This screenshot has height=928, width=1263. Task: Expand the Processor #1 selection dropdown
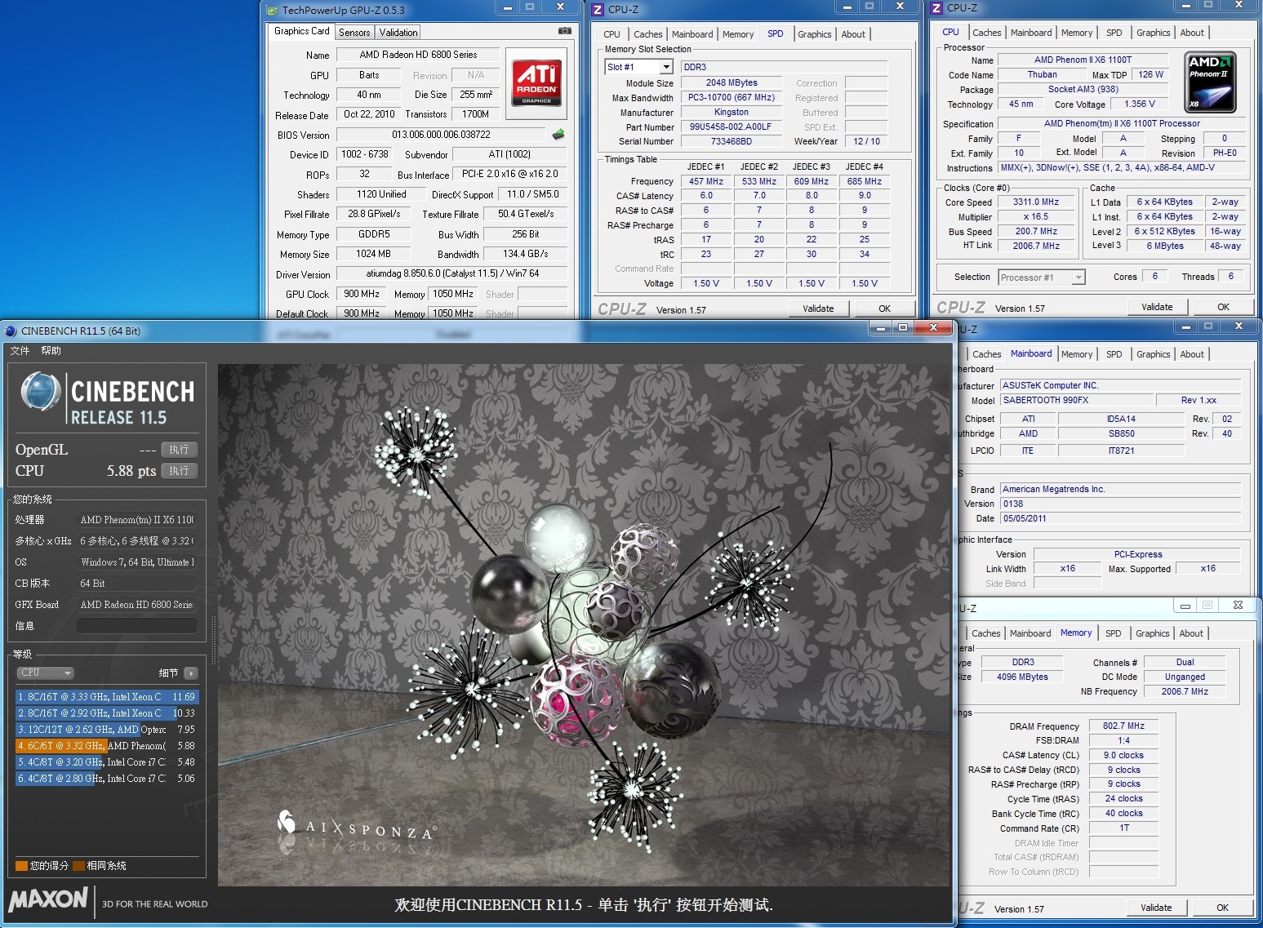(1078, 278)
